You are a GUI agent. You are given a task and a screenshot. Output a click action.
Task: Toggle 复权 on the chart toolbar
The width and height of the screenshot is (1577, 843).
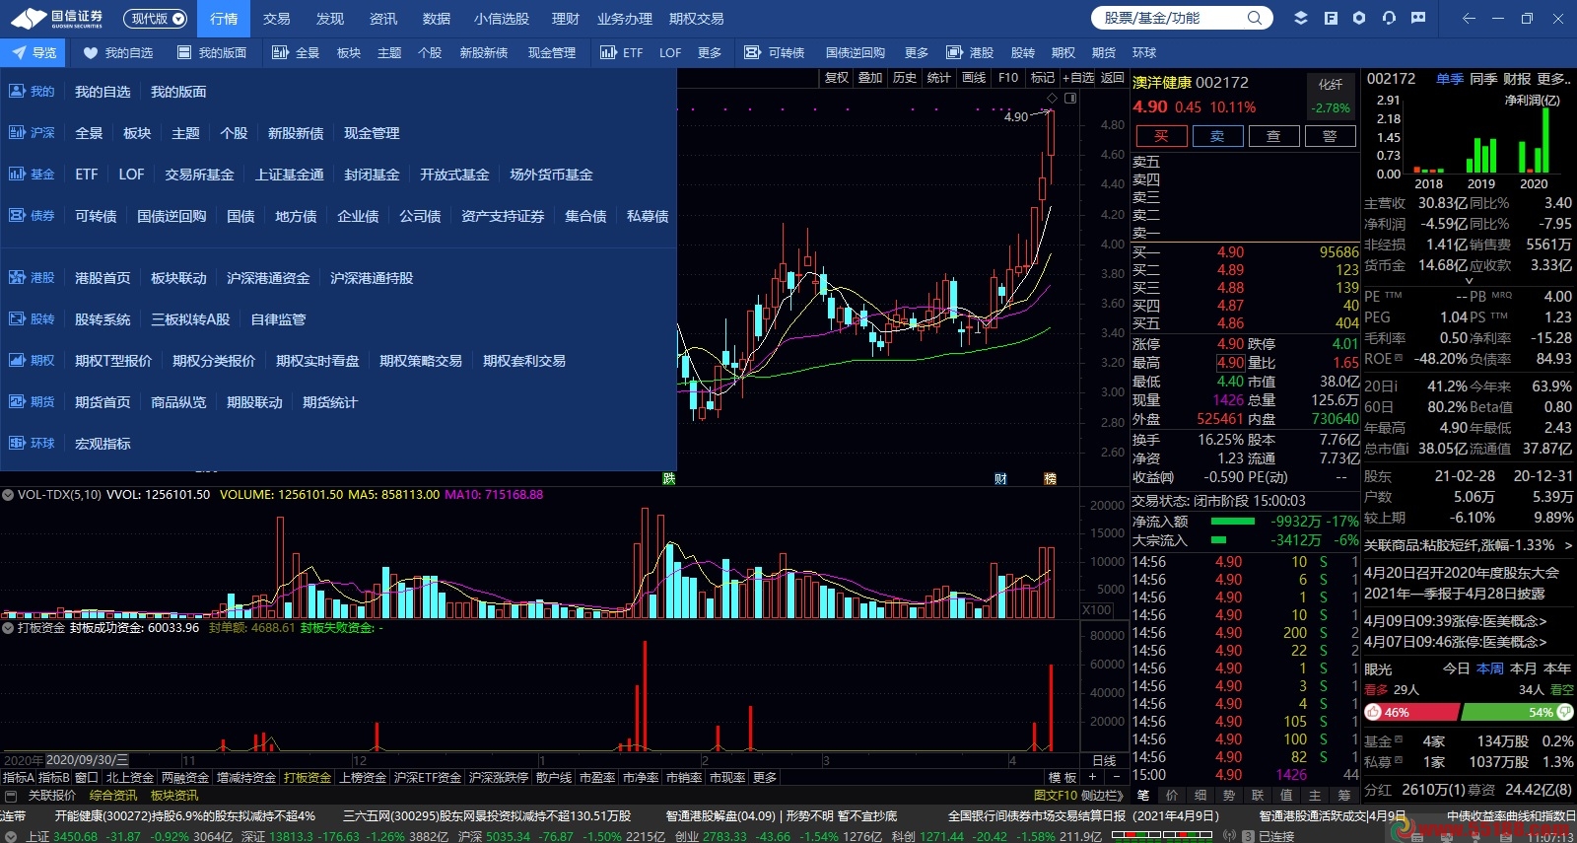[837, 77]
